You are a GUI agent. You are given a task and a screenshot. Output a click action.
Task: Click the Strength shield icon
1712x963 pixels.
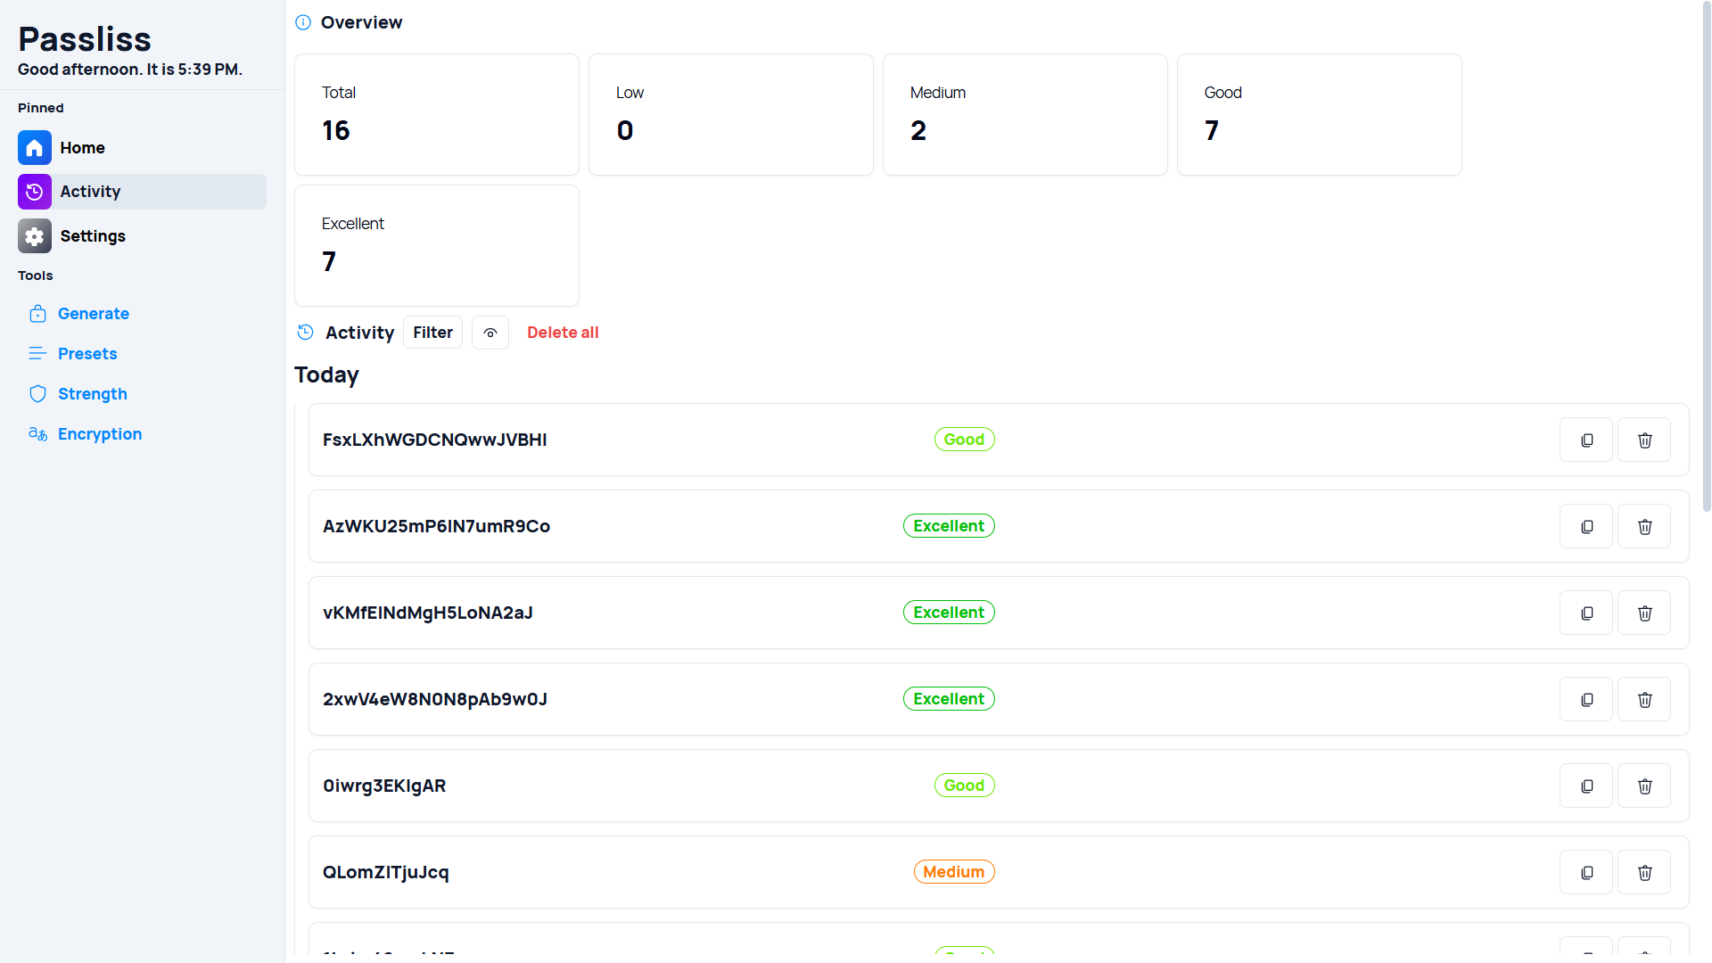tap(37, 394)
